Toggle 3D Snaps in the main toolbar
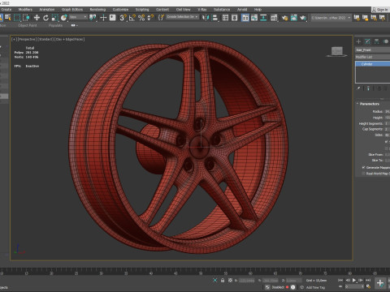Screen dimensions: 390x292 pos(123,18)
